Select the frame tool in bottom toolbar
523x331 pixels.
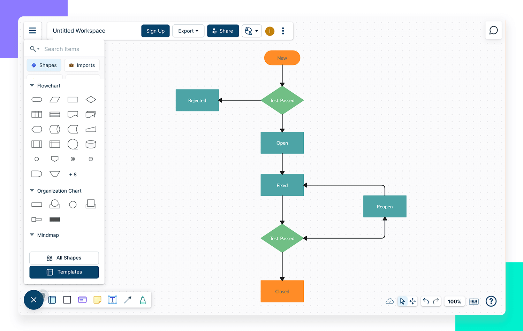click(52, 300)
